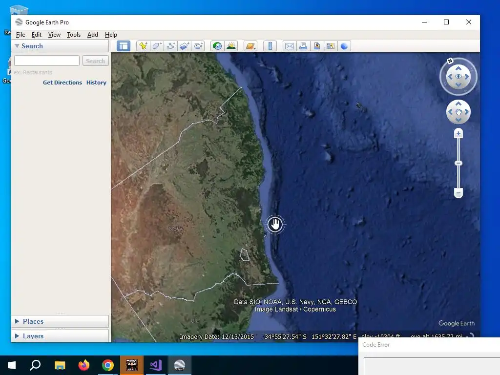Viewport: 500px width, 375px height.
Task: Move left arrow on the hand joystick
Action: (x=450, y=112)
